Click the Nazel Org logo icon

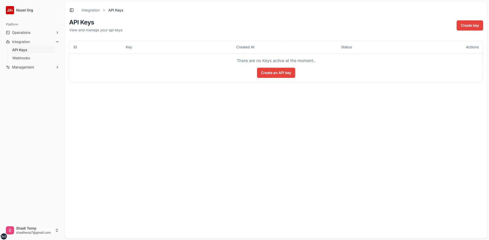point(10,10)
